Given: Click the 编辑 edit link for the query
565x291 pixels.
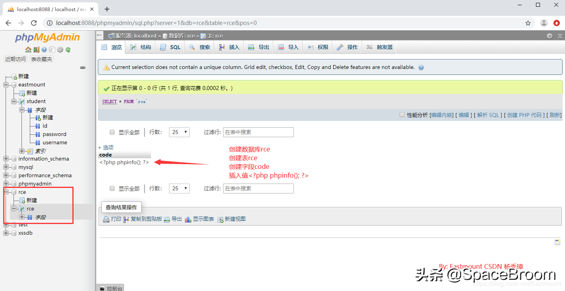Looking at the screenshot, I should (464, 115).
